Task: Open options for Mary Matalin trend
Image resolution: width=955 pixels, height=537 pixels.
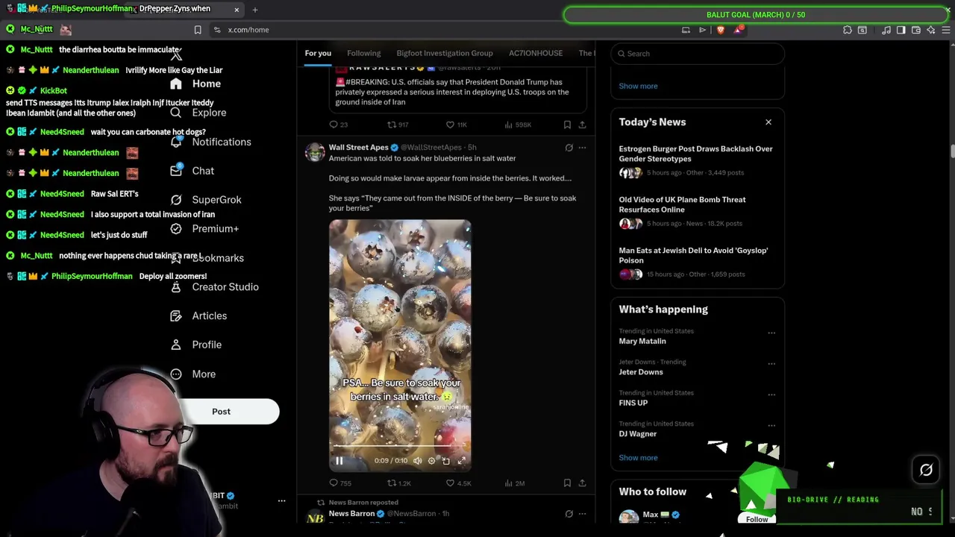Action: pyautogui.click(x=771, y=333)
